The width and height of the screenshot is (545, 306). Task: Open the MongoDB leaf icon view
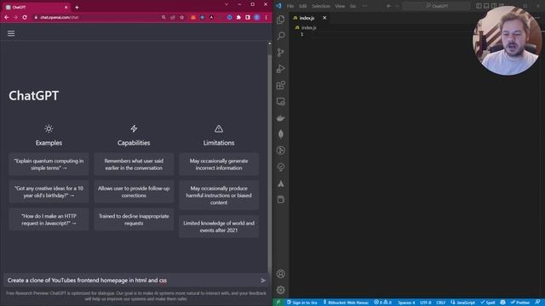click(281, 134)
